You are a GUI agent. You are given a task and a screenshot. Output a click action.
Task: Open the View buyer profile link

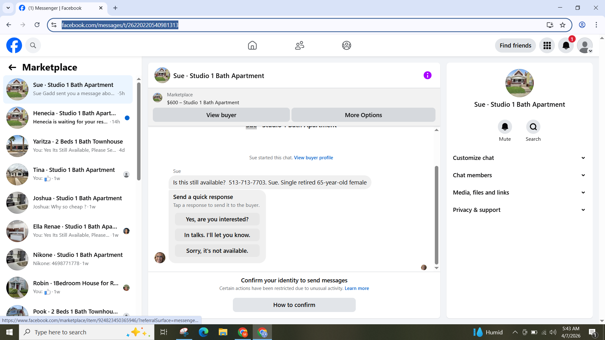pos(313,158)
